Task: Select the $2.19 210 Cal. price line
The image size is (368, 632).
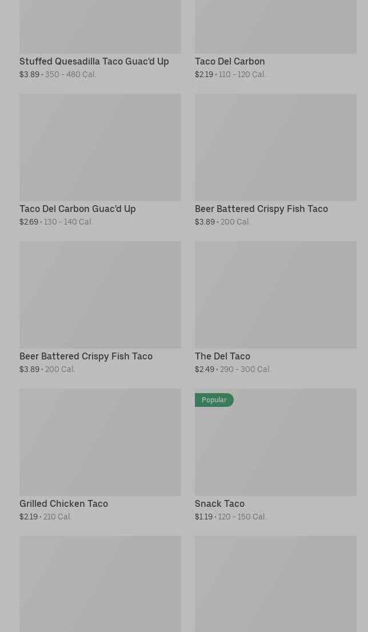Action: click(46, 517)
